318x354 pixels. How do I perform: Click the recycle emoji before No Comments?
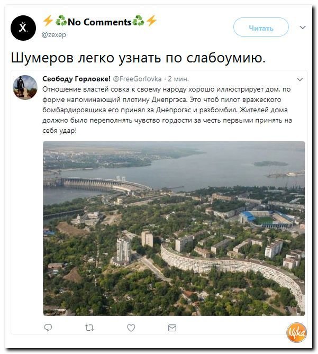[61, 21]
